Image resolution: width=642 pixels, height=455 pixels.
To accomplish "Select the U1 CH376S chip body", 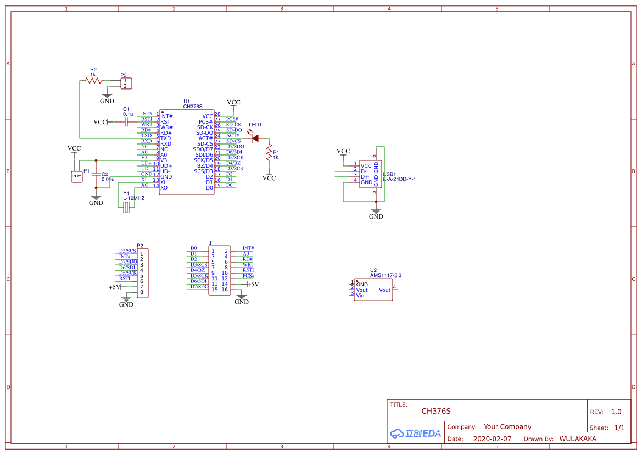I will [x=187, y=152].
